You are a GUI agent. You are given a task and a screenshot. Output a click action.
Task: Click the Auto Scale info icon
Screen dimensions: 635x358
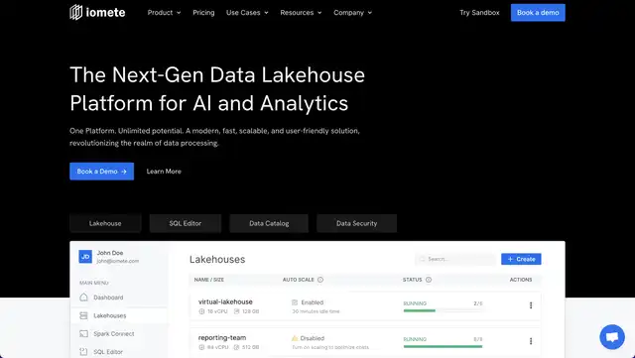coord(320,280)
